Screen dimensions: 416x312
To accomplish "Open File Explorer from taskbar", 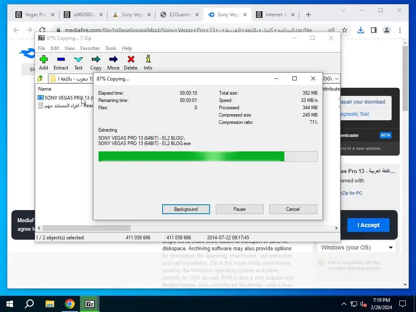I will click(x=50, y=304).
